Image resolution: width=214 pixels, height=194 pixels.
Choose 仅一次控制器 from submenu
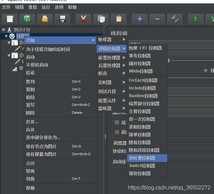[x=147, y=119]
